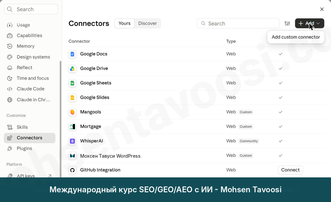Focus the sidebar Search field
Viewport: 331px width, 202px height.
point(31,9)
